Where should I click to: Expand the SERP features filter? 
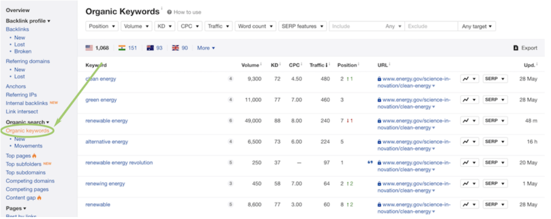(302, 27)
